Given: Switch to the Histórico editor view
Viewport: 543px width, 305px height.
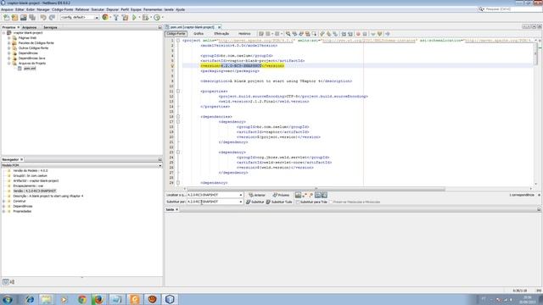Looking at the screenshot, I should (244, 34).
